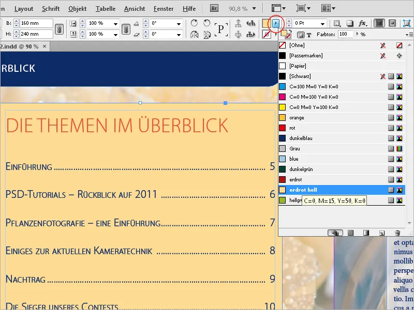Click the constrain width and height chain
Image resolution: width=414 pixels, height=310 pixels.
[59, 29]
